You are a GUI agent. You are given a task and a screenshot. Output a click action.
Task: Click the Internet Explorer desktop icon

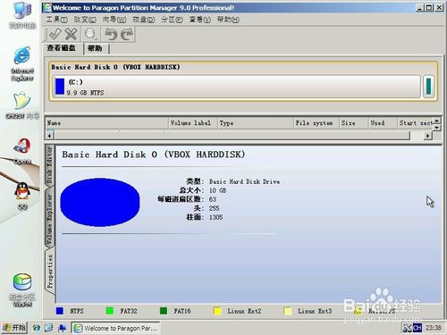tap(22, 63)
